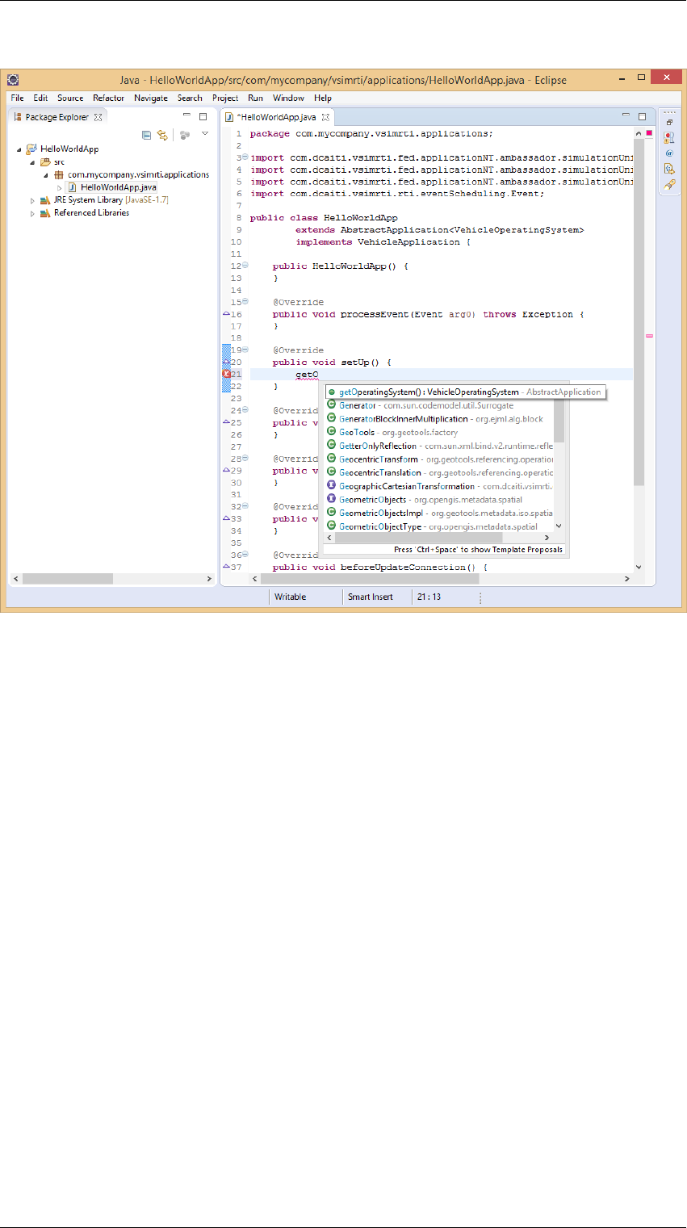
Task: Collapse the src folder node
Action: click(32, 162)
